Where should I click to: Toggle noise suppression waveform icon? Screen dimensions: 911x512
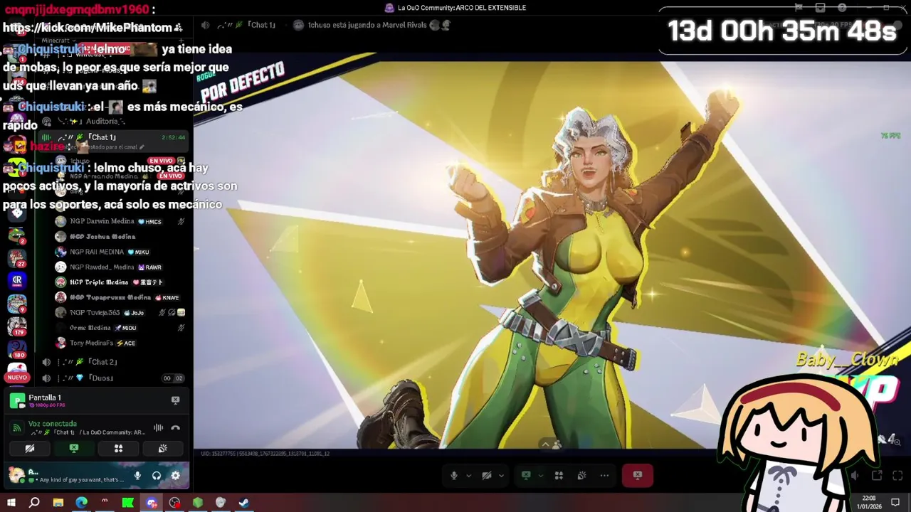click(158, 428)
